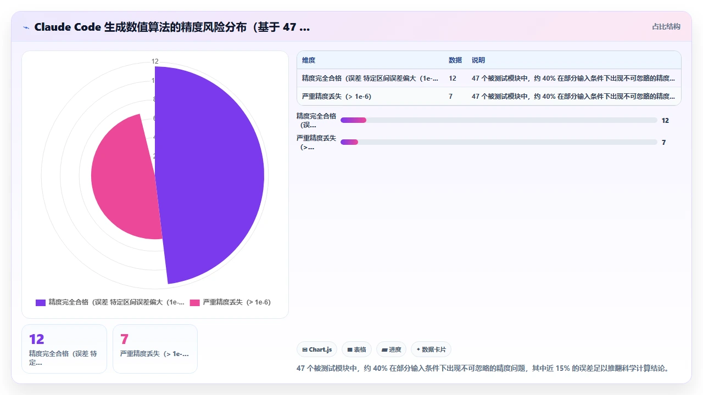
Task: Click the description cell in 精度完全合格 row
Action: (x=573, y=78)
